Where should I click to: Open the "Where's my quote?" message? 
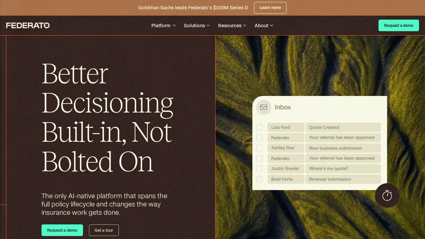(343, 169)
